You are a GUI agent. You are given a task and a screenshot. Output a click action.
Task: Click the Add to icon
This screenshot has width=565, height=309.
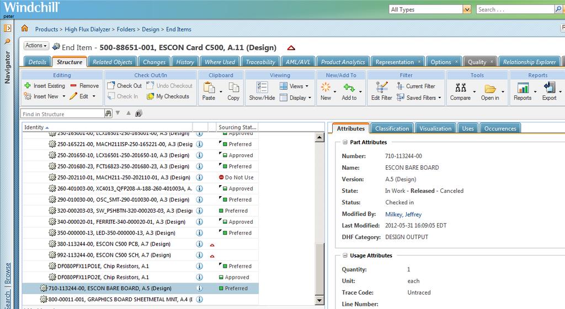point(349,88)
